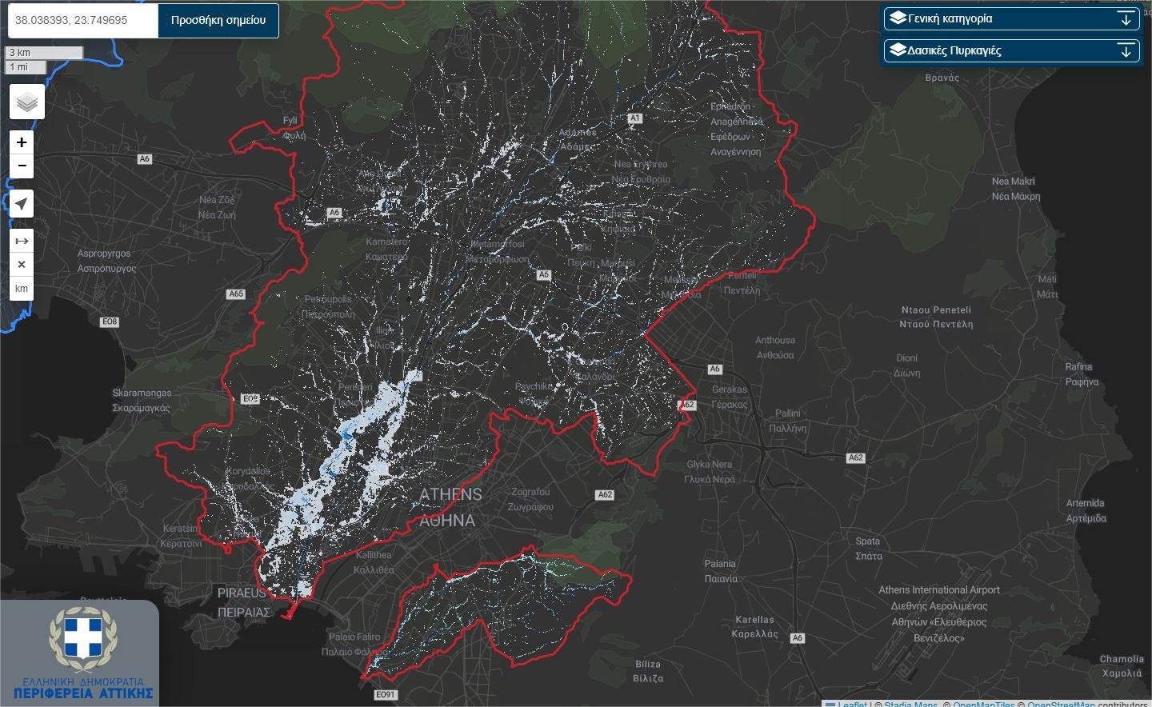Open the Leaflet attribution link
1152x707 pixels.
[x=851, y=704]
